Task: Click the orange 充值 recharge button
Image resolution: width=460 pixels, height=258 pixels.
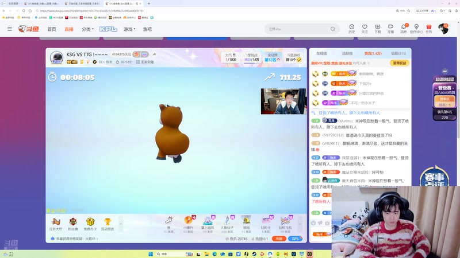Action: click(279, 239)
